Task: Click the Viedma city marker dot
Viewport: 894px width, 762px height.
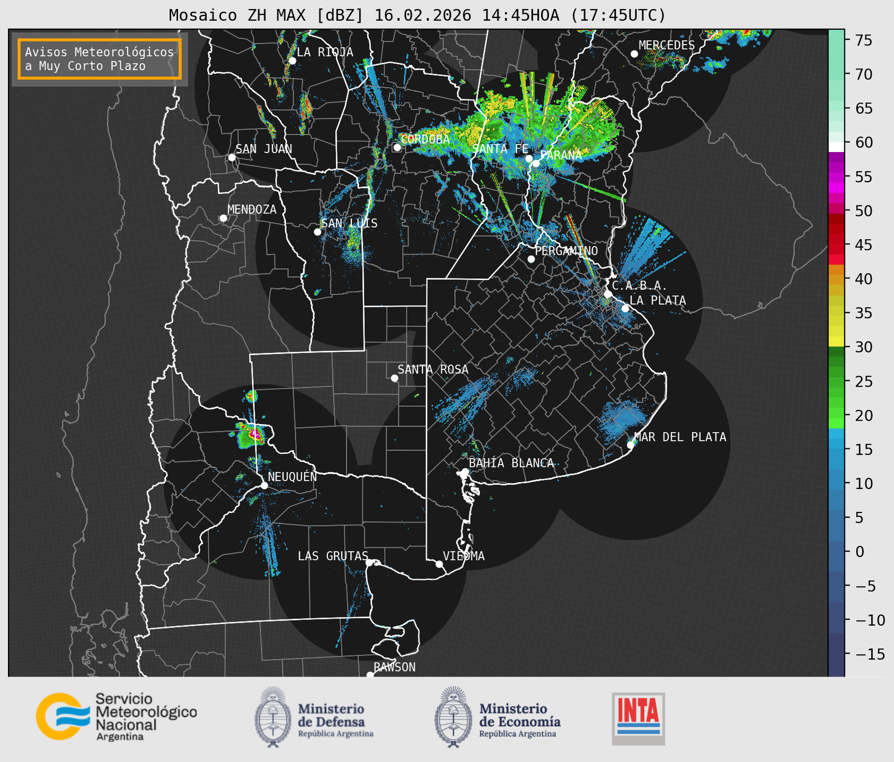Action: pos(439,564)
